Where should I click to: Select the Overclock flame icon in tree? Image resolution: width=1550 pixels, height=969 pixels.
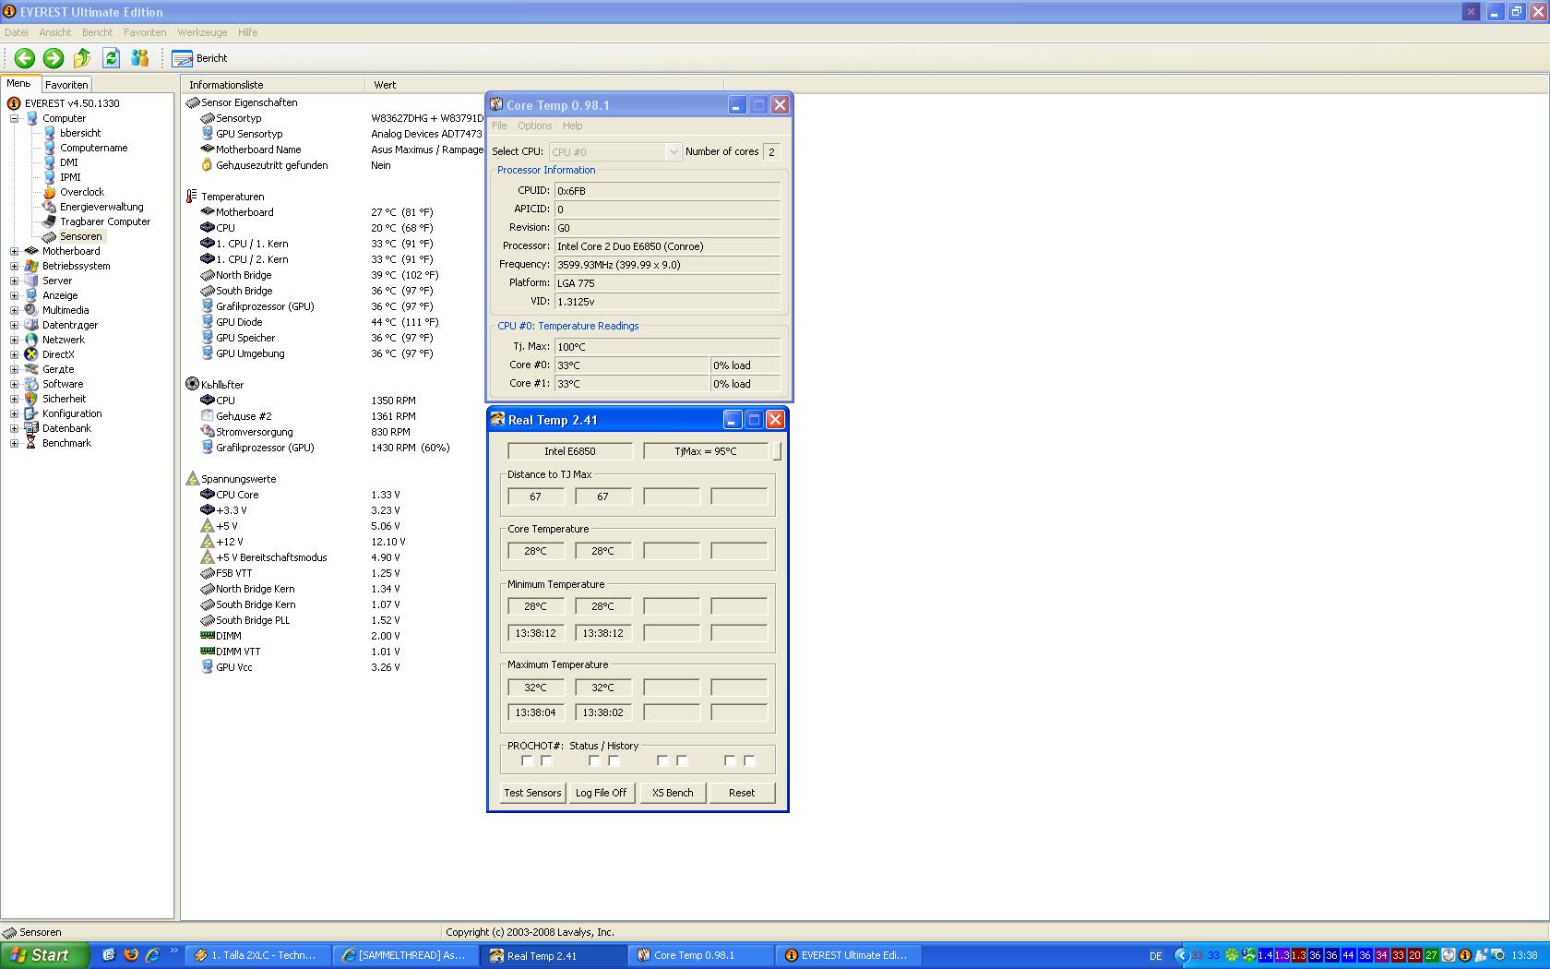point(50,192)
